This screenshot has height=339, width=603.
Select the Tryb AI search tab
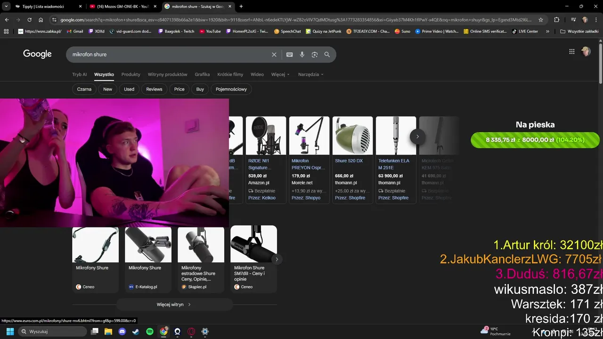click(79, 74)
